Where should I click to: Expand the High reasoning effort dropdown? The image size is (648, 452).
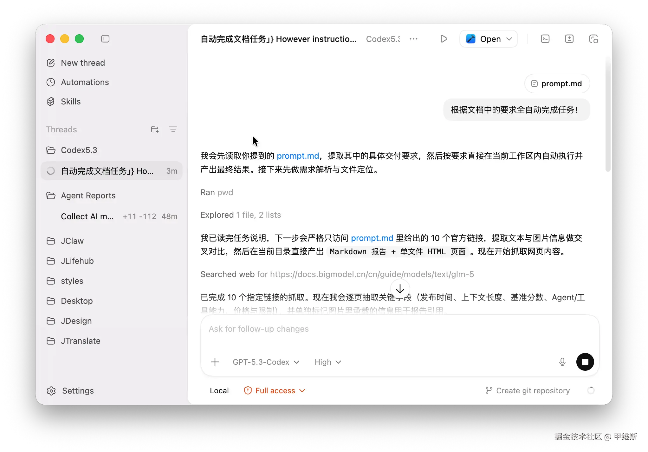coord(327,362)
